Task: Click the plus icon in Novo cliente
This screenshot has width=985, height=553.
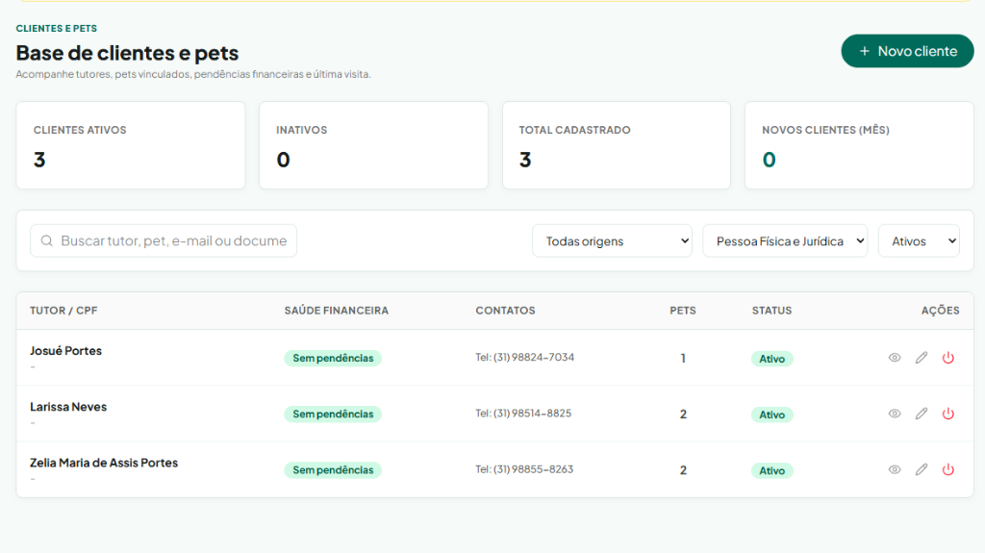Action: [865, 52]
